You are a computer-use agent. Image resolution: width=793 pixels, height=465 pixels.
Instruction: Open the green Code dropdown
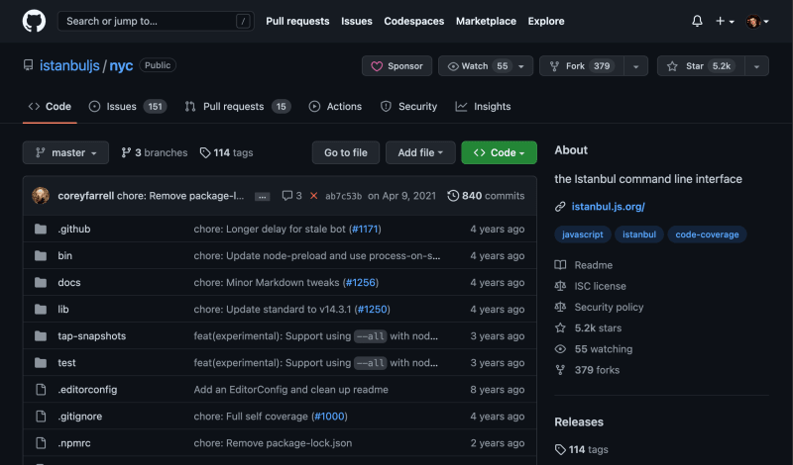[499, 153]
